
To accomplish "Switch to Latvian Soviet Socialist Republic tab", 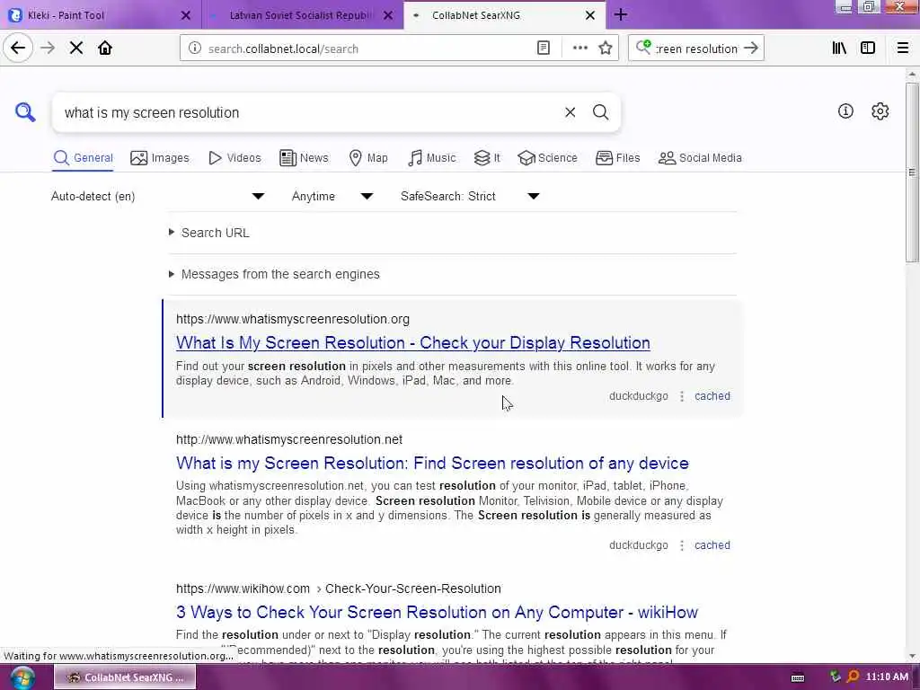I will [300, 15].
